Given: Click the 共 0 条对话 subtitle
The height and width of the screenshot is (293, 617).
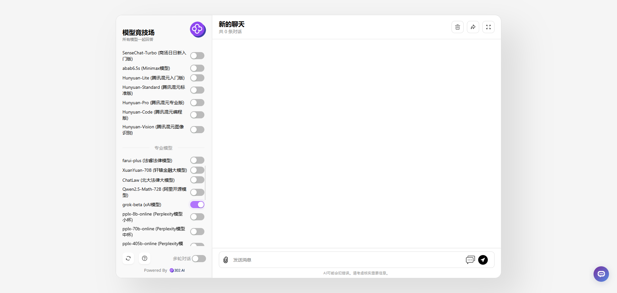Looking at the screenshot, I should (230, 32).
